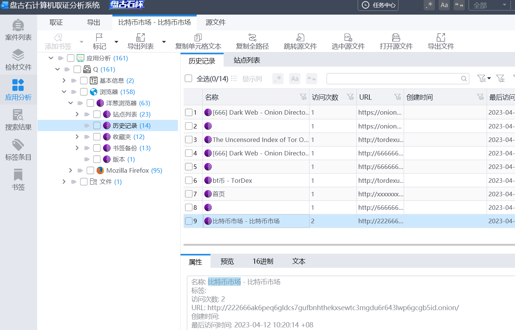Filter the URL column
Screen dimensions: 515x330
click(x=398, y=97)
